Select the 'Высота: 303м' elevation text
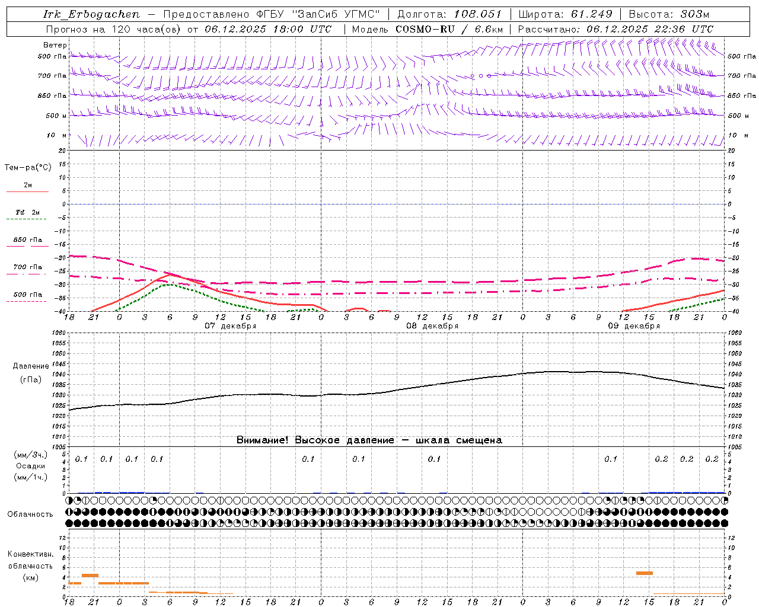The height and width of the screenshot is (607, 759). tap(669, 14)
